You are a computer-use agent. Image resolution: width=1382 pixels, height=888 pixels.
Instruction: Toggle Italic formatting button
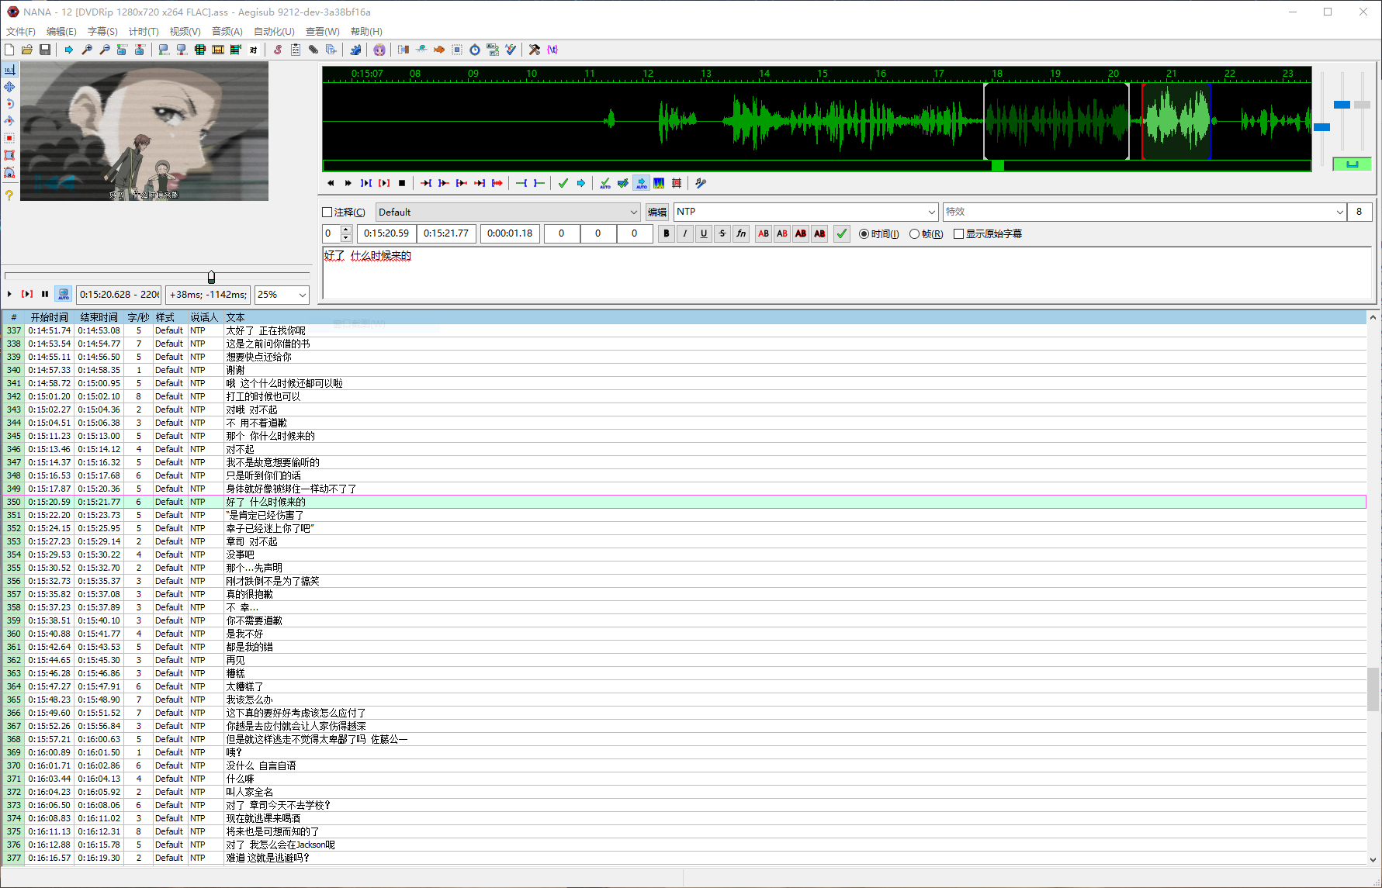pyautogui.click(x=685, y=233)
